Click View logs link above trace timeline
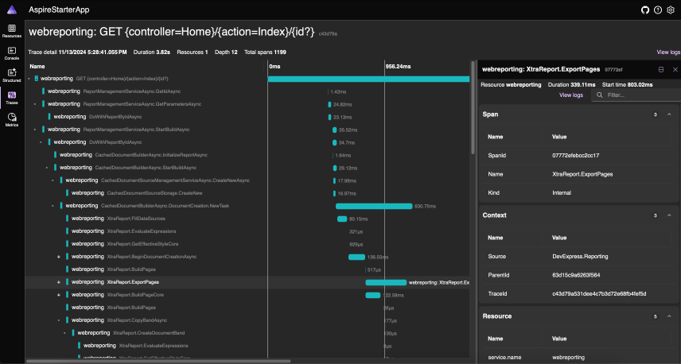This screenshot has height=364, width=681. click(667, 52)
